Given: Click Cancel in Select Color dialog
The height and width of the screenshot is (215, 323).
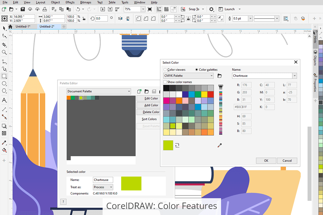Looking at the screenshot, I should tap(287, 161).
